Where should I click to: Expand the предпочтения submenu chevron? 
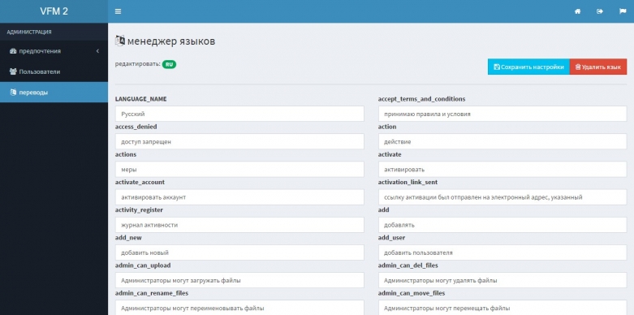tap(97, 51)
